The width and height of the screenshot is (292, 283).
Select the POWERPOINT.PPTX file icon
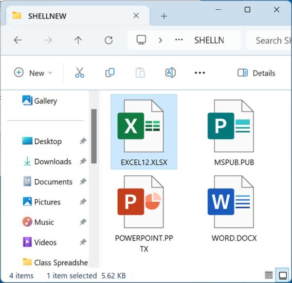tap(141, 202)
